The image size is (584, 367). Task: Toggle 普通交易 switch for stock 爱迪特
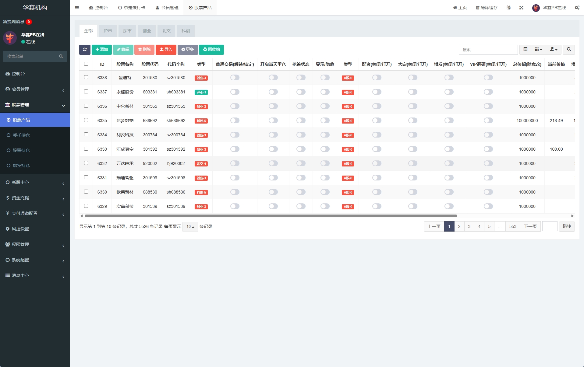tap(235, 78)
